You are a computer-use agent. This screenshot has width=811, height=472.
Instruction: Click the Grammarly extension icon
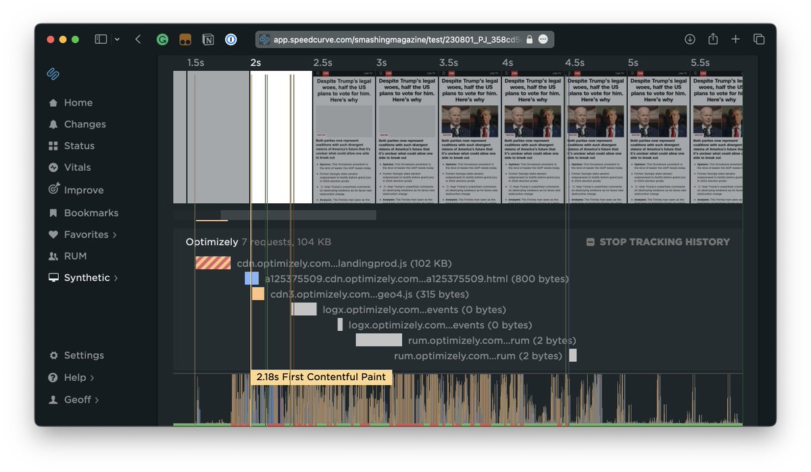point(162,39)
